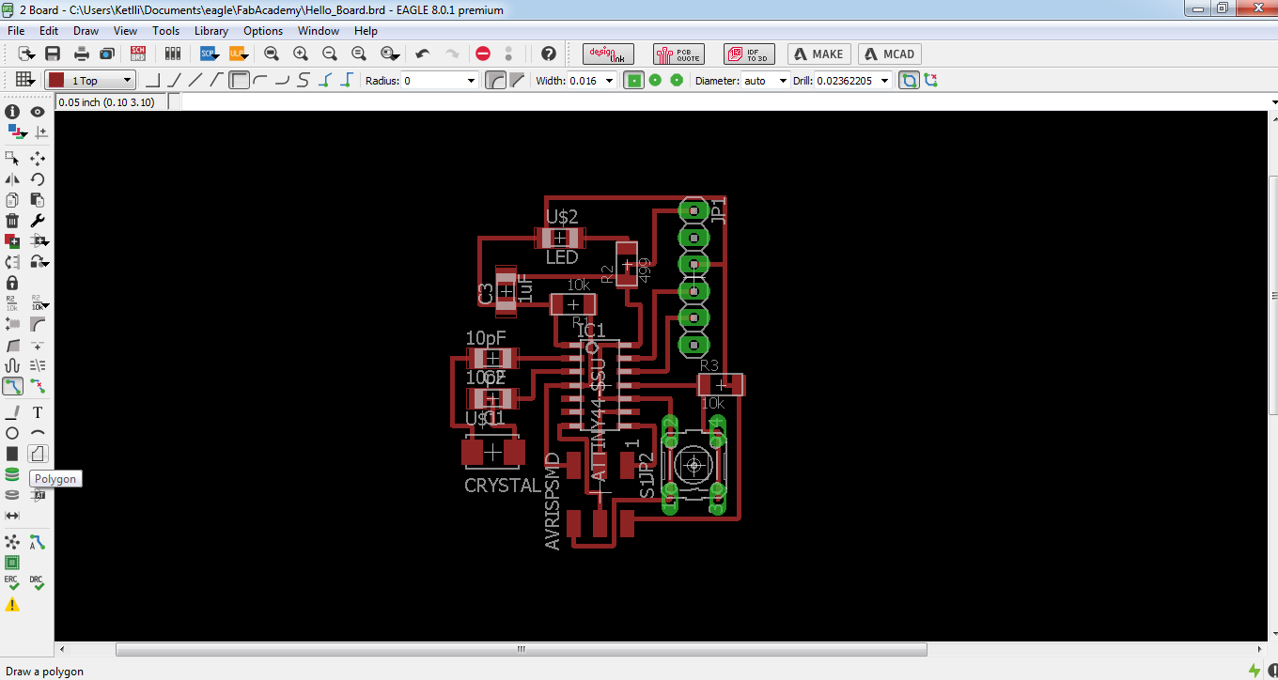Open the Errors warning list
Viewport: 1278px width, 680px height.
tap(12, 605)
